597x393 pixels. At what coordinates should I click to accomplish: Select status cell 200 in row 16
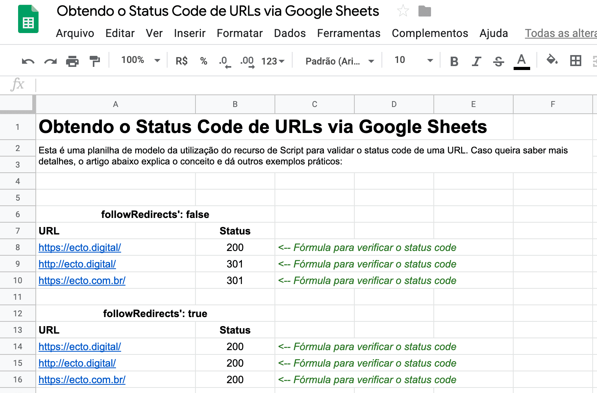[x=235, y=380]
